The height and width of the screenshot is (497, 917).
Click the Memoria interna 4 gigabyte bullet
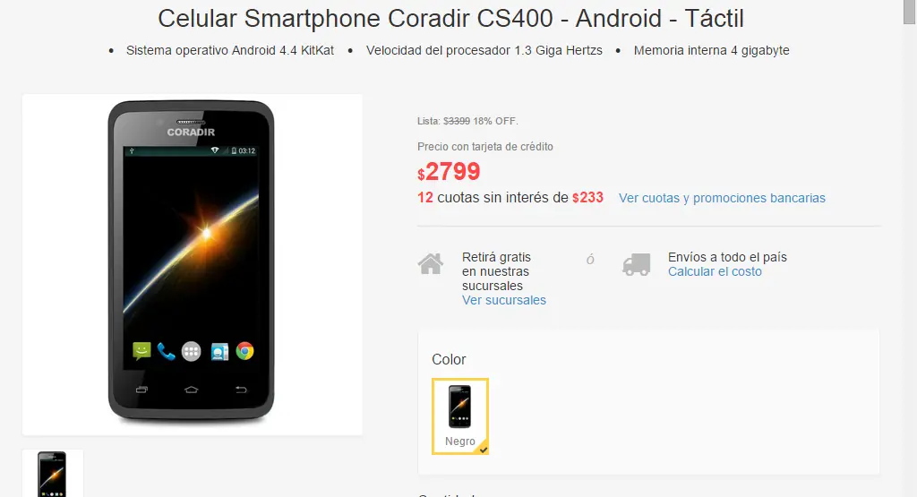tap(711, 50)
